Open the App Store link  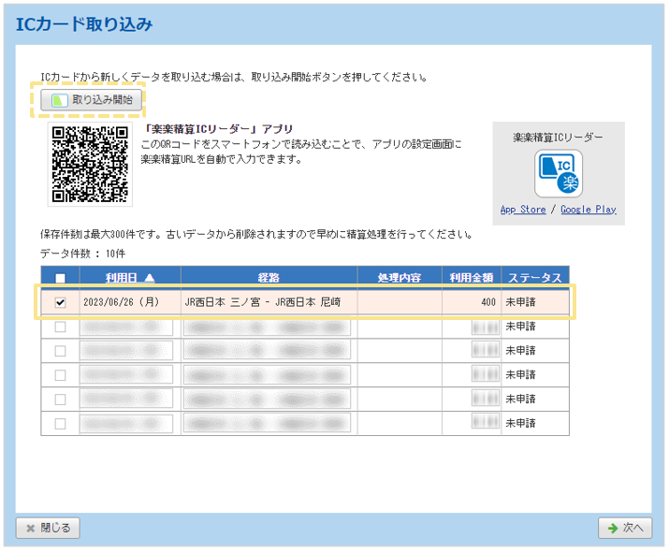tap(523, 210)
